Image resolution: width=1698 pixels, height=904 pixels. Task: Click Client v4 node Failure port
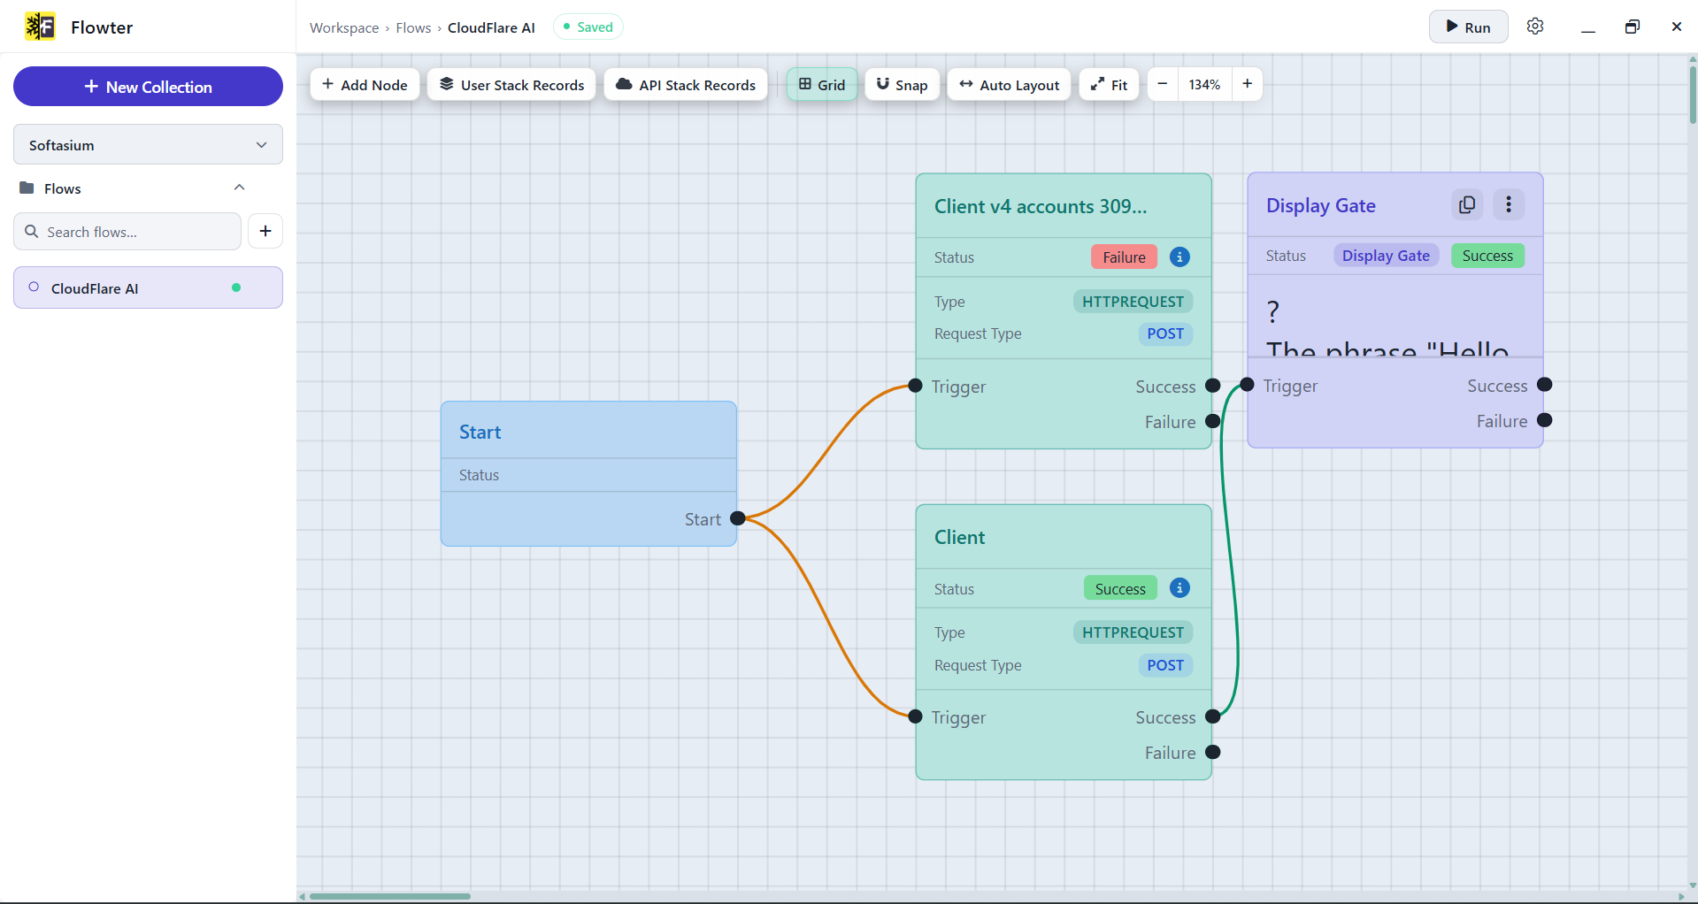(x=1213, y=421)
